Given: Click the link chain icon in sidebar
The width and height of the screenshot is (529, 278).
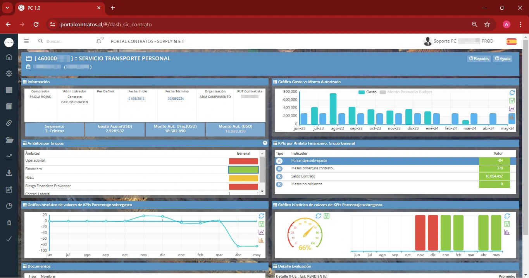Looking at the screenshot, I should click(9, 123).
